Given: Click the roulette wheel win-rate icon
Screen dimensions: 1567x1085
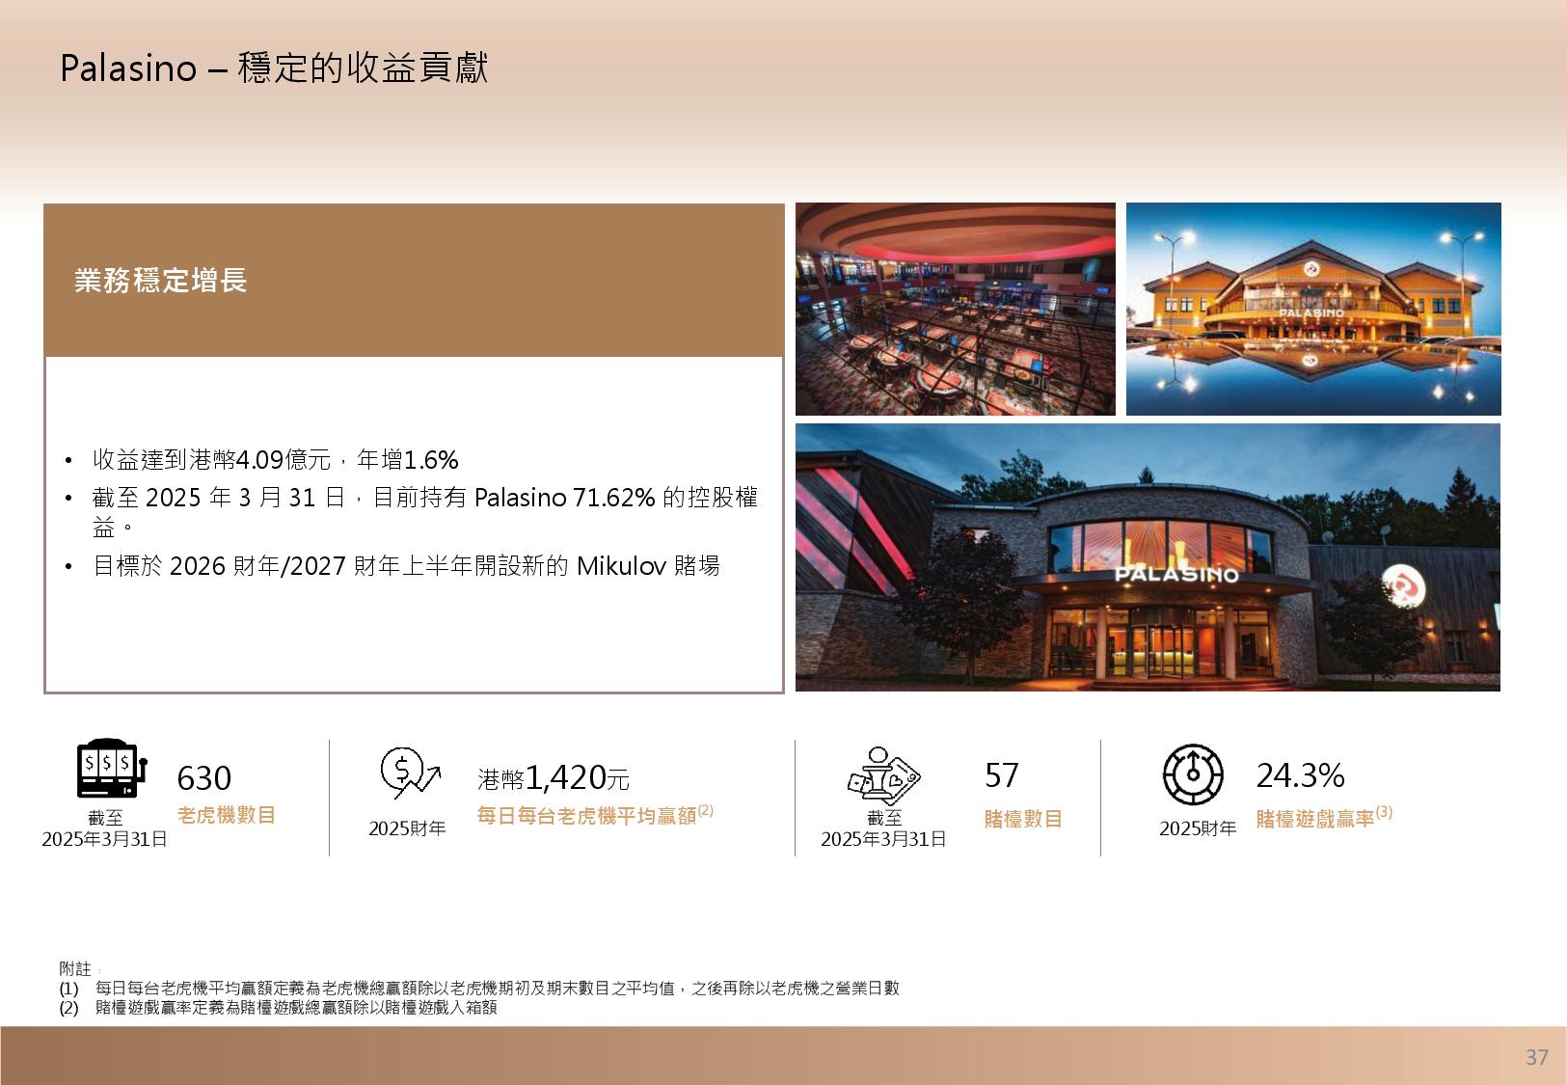Looking at the screenshot, I should point(1192,773).
